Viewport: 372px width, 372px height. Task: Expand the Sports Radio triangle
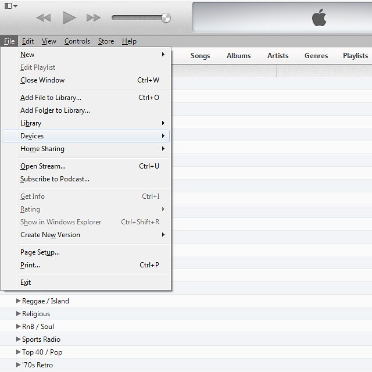[x=19, y=339]
